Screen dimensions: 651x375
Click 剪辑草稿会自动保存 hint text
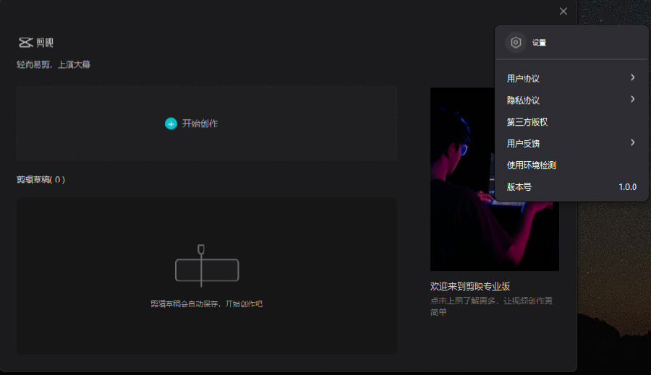click(206, 303)
